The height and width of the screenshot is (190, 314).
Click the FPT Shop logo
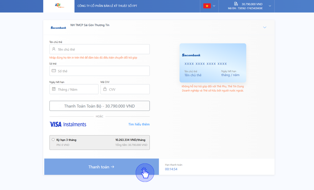click(60, 5)
